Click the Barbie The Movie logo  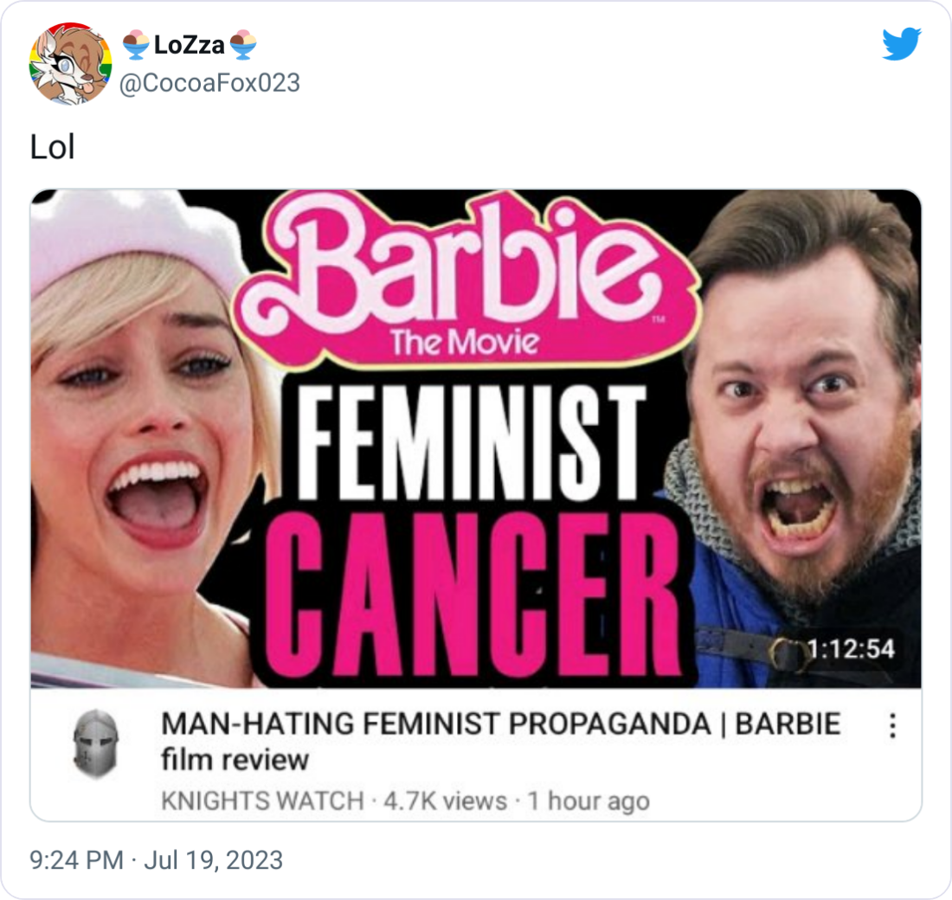pos(466,281)
